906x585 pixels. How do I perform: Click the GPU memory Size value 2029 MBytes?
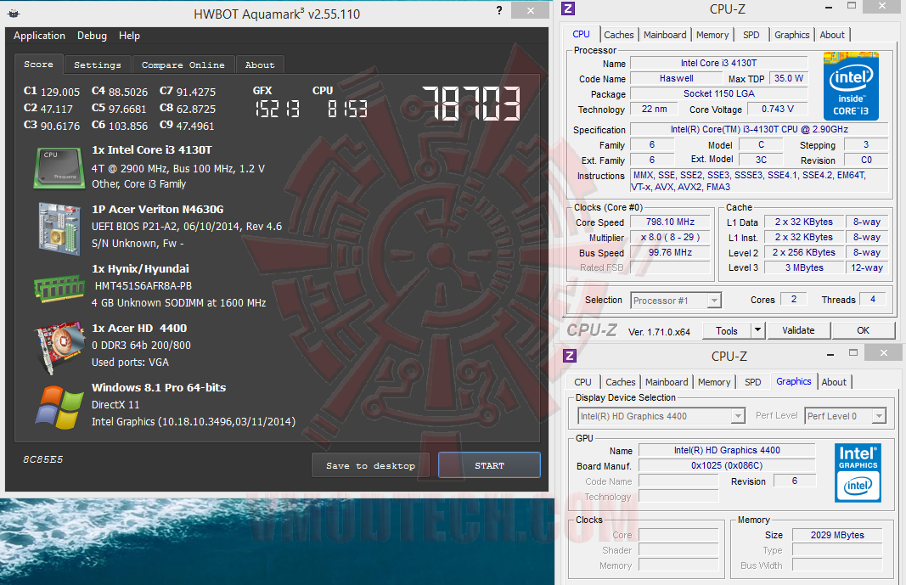pyautogui.click(x=837, y=535)
